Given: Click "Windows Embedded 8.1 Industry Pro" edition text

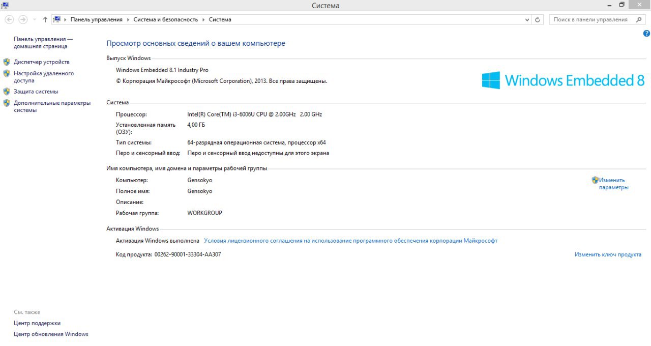Looking at the screenshot, I should pos(162,70).
